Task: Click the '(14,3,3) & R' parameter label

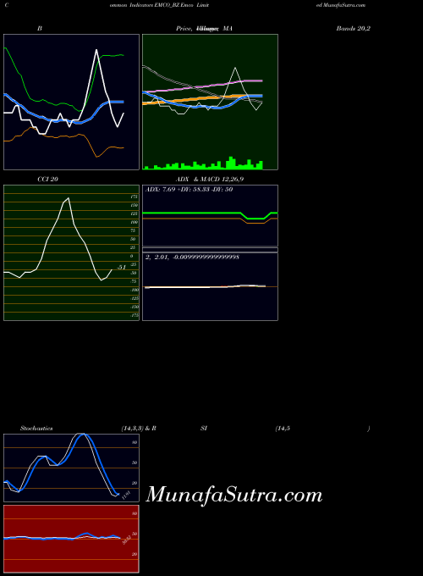Action: pos(139,429)
